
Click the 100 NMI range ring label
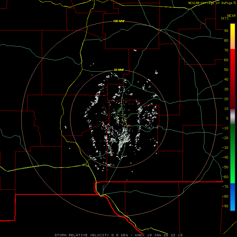(x=119, y=21)
